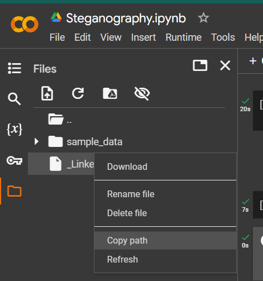This screenshot has width=263, height=281.
Task: Select the sample_data folder
Action: 85,142
